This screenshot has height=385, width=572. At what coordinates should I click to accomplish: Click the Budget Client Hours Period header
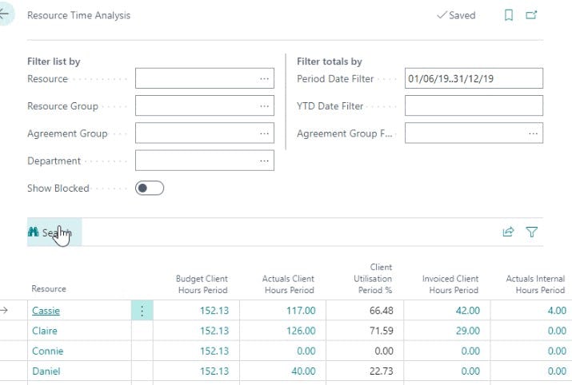(x=202, y=284)
